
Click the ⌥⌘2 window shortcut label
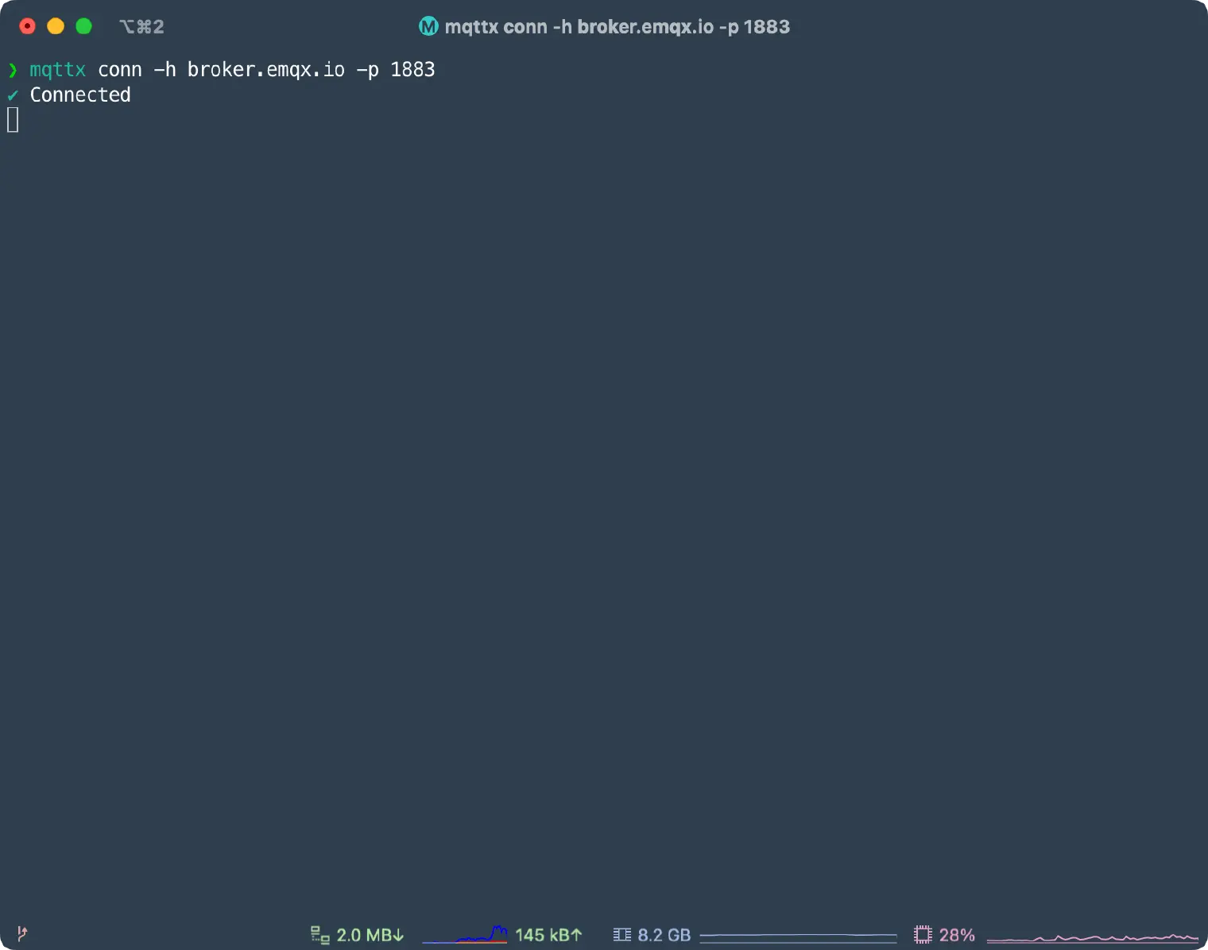coord(141,27)
